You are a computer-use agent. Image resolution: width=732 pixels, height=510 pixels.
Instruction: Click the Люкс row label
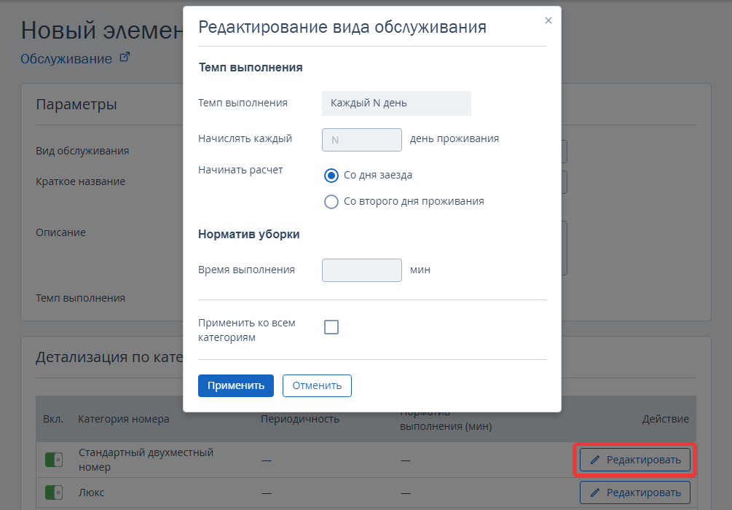pyautogui.click(x=92, y=493)
